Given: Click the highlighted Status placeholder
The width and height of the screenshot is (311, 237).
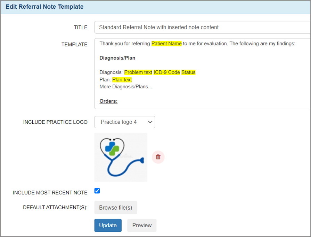Looking at the screenshot, I should pyautogui.click(x=188, y=72).
